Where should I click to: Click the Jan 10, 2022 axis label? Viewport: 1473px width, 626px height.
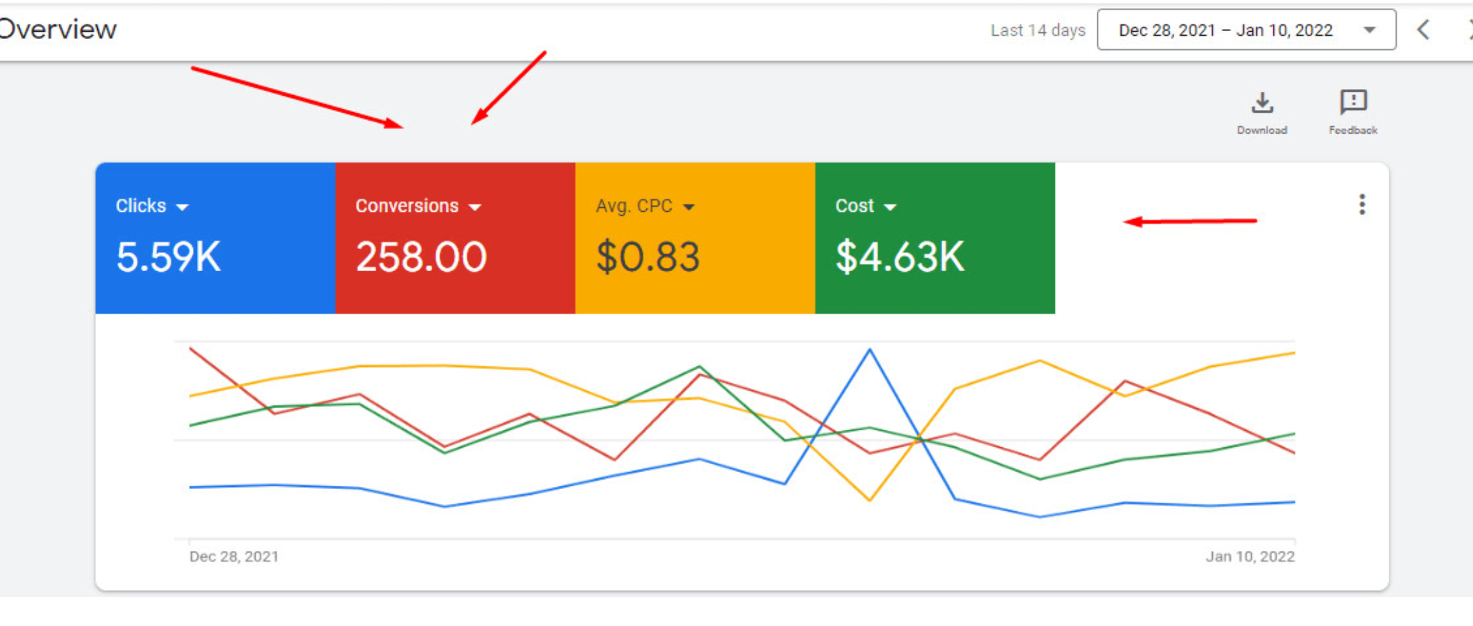[1250, 557]
